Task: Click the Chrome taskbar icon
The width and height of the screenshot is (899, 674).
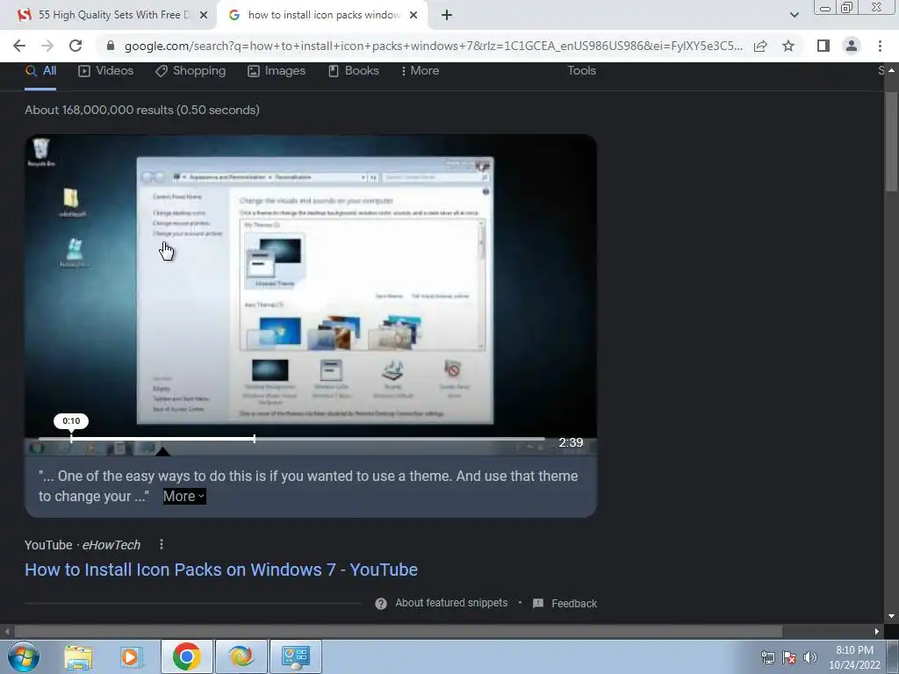Action: pos(186,656)
